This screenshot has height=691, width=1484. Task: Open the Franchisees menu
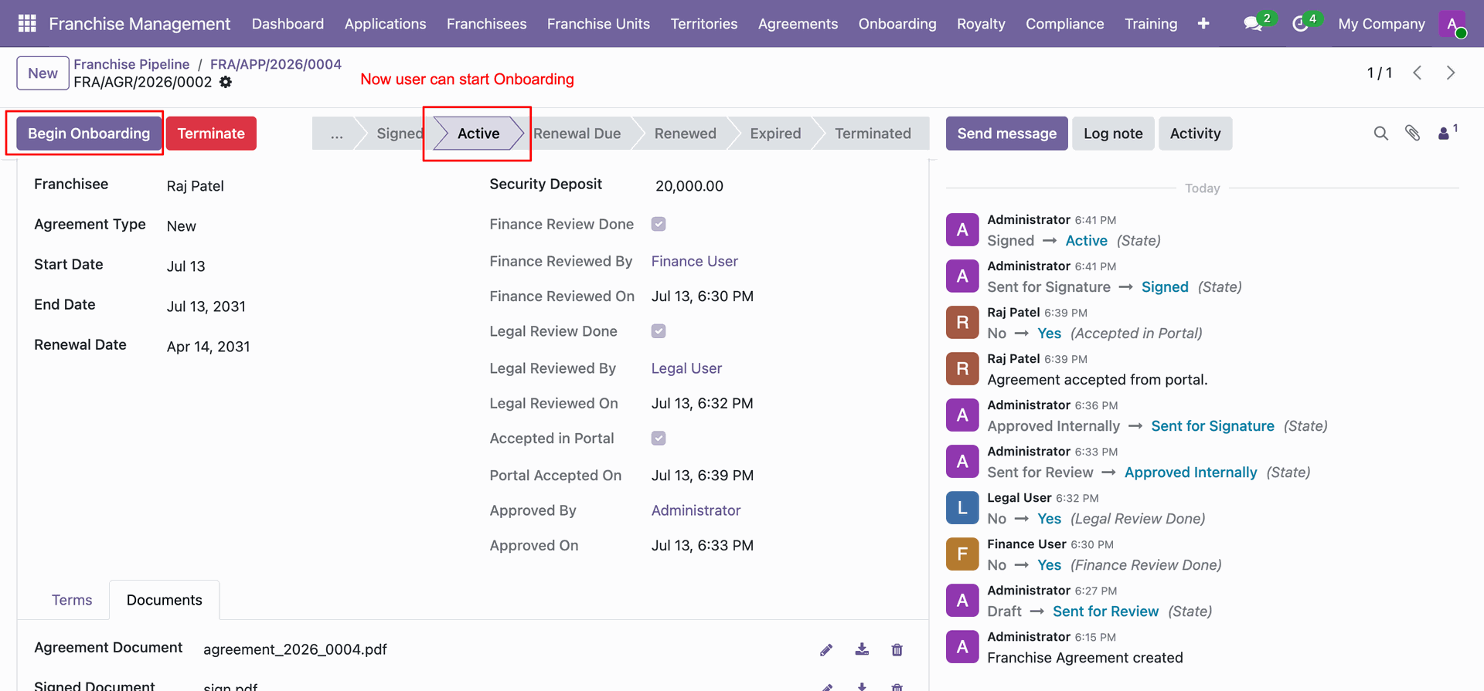(x=486, y=24)
